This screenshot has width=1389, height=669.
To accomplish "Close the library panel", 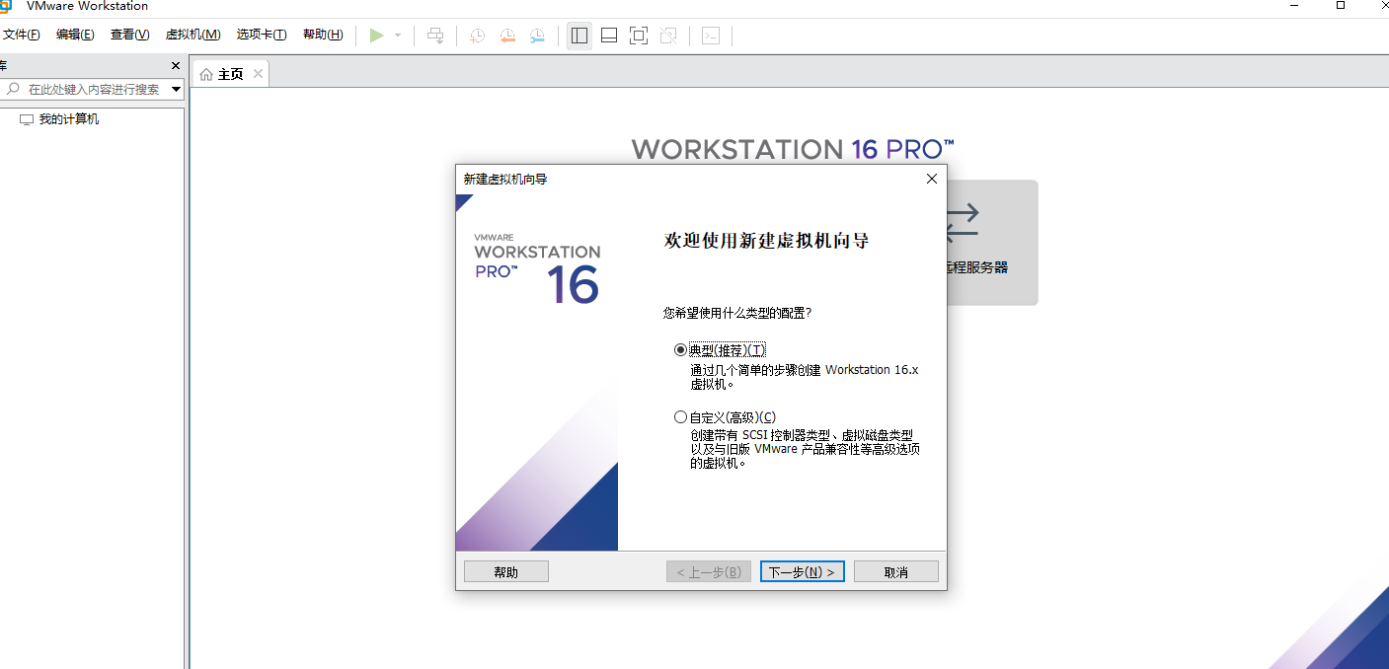I will 176,66.
